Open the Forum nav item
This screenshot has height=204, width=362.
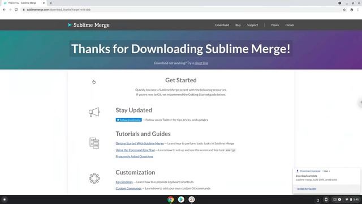290,25
